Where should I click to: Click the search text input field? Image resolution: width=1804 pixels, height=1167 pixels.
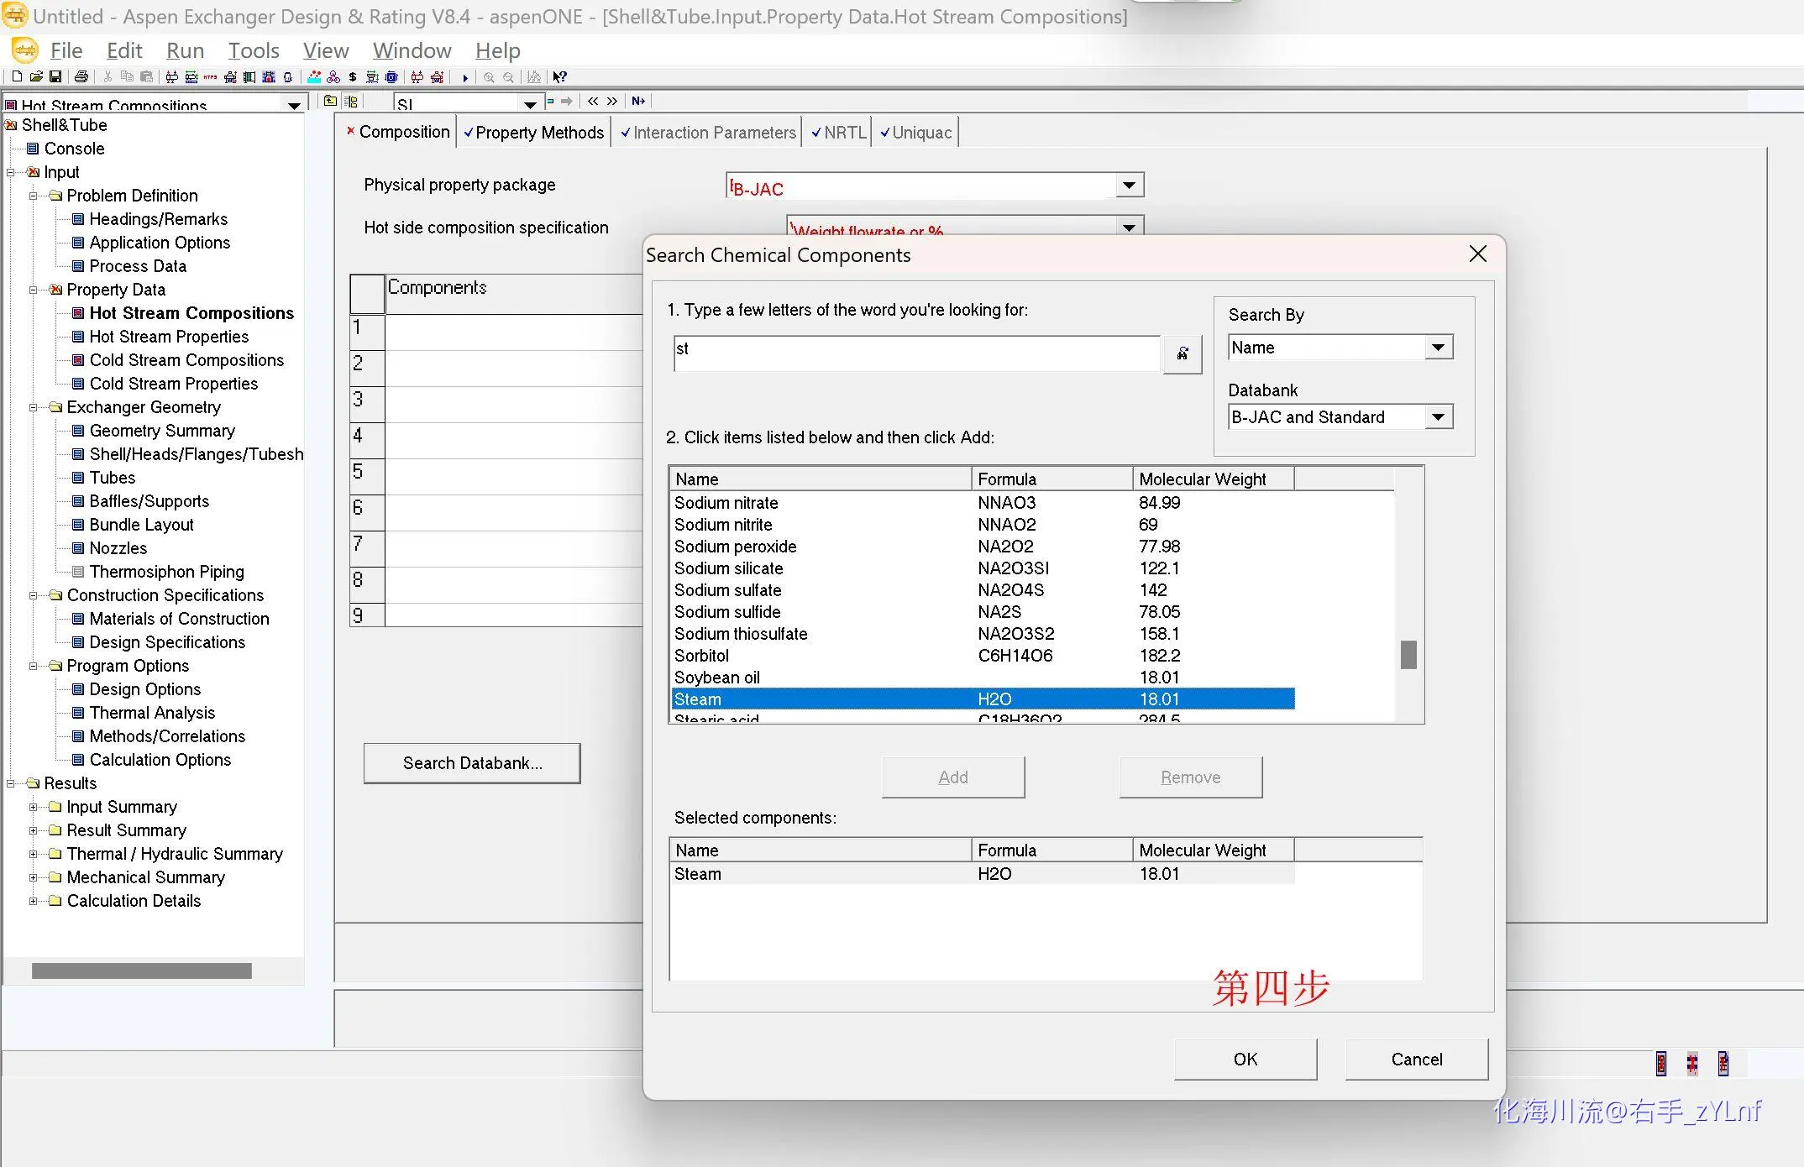tap(916, 353)
